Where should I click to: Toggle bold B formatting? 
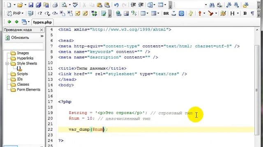[x=245, y=13]
